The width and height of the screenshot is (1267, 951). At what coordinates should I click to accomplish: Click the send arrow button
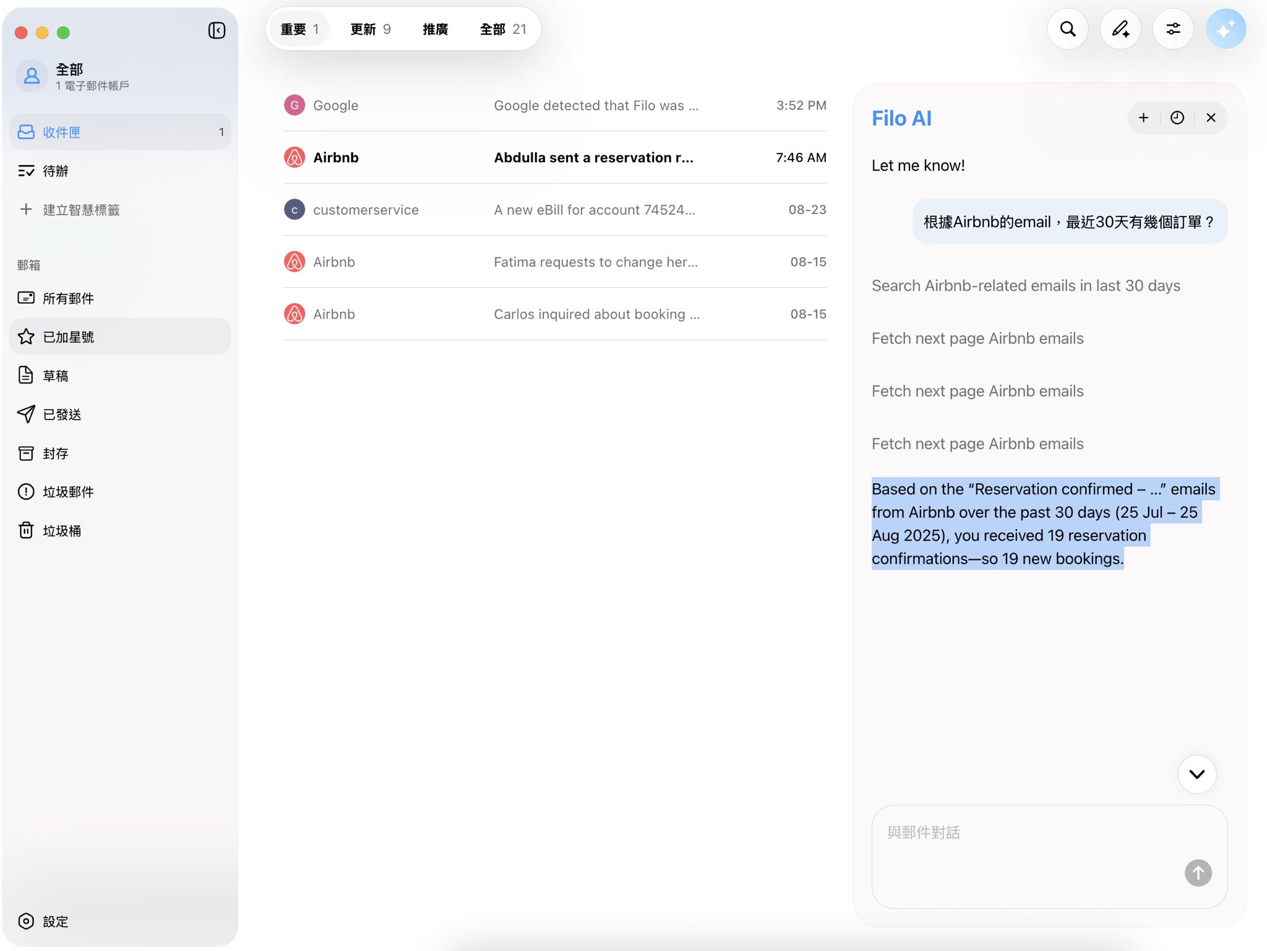pyautogui.click(x=1198, y=872)
